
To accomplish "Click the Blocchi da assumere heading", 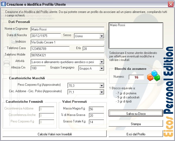I will click(131, 68).
